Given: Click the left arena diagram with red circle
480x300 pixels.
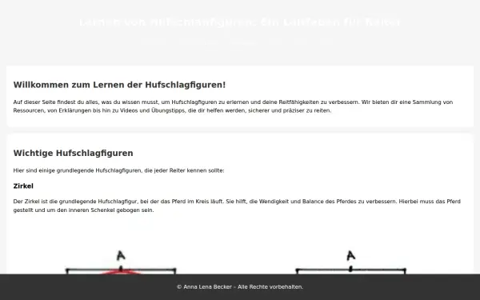Looking at the screenshot, I should click(x=121, y=262).
